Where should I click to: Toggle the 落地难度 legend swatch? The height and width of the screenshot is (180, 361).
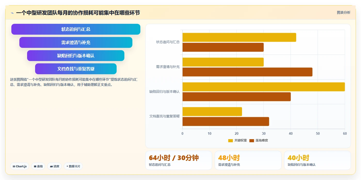coord(252,140)
